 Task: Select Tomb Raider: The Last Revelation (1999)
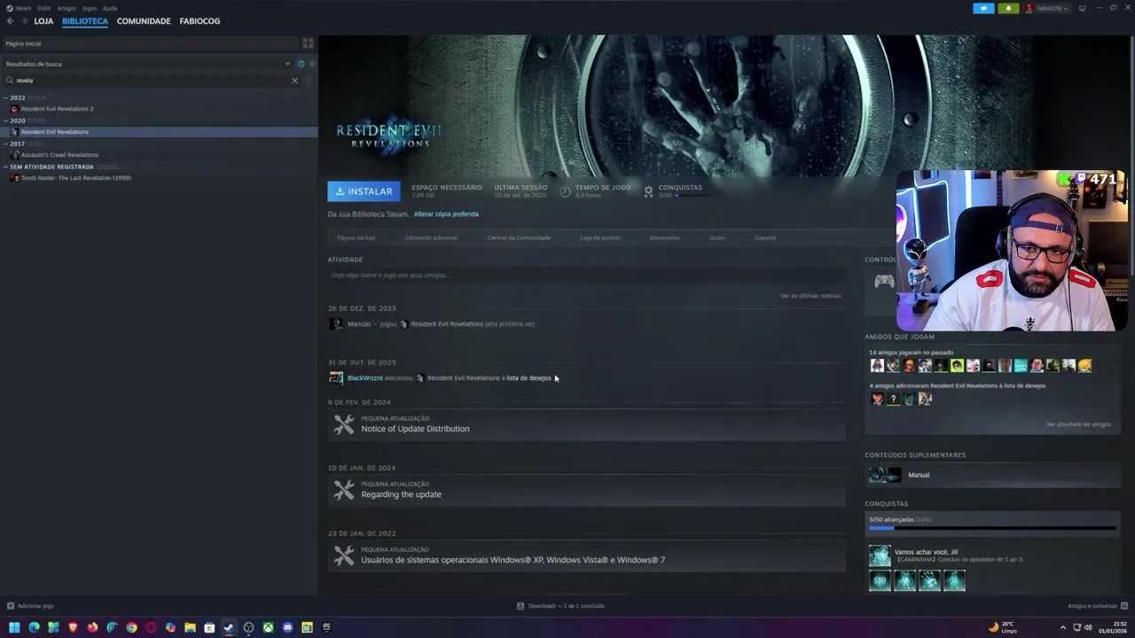[75, 178]
